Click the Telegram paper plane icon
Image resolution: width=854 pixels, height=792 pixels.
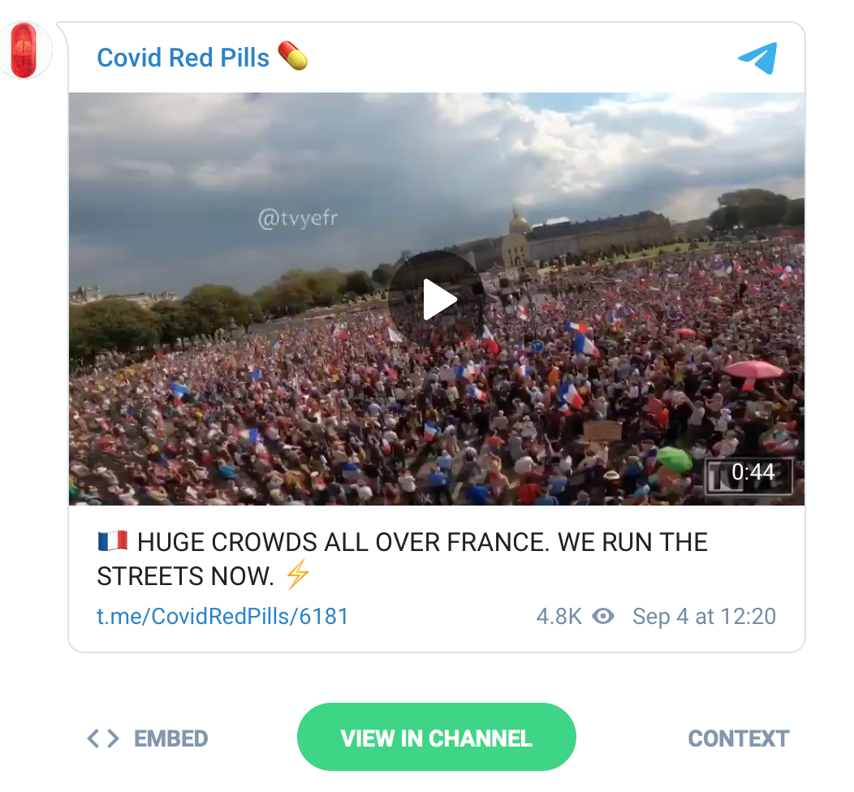pos(758,58)
